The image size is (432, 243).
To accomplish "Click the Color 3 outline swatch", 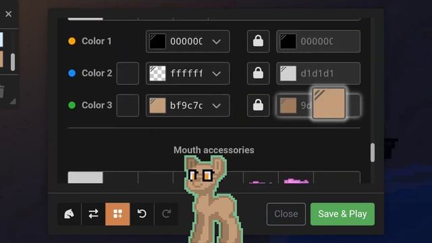I will (x=288, y=105).
